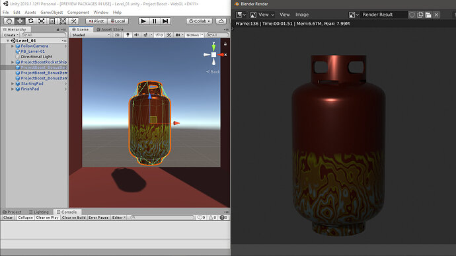
Task: Click the Blender Render Result name field
Action: point(384,15)
